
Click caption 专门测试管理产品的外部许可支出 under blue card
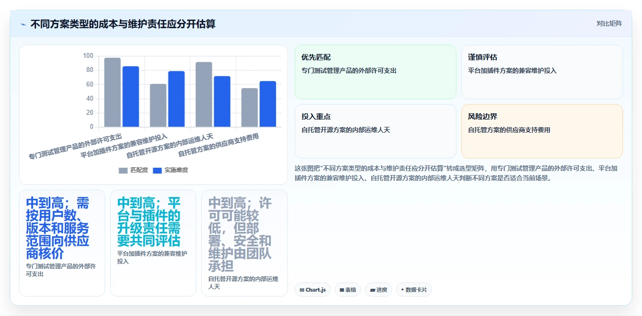pyautogui.click(x=61, y=270)
